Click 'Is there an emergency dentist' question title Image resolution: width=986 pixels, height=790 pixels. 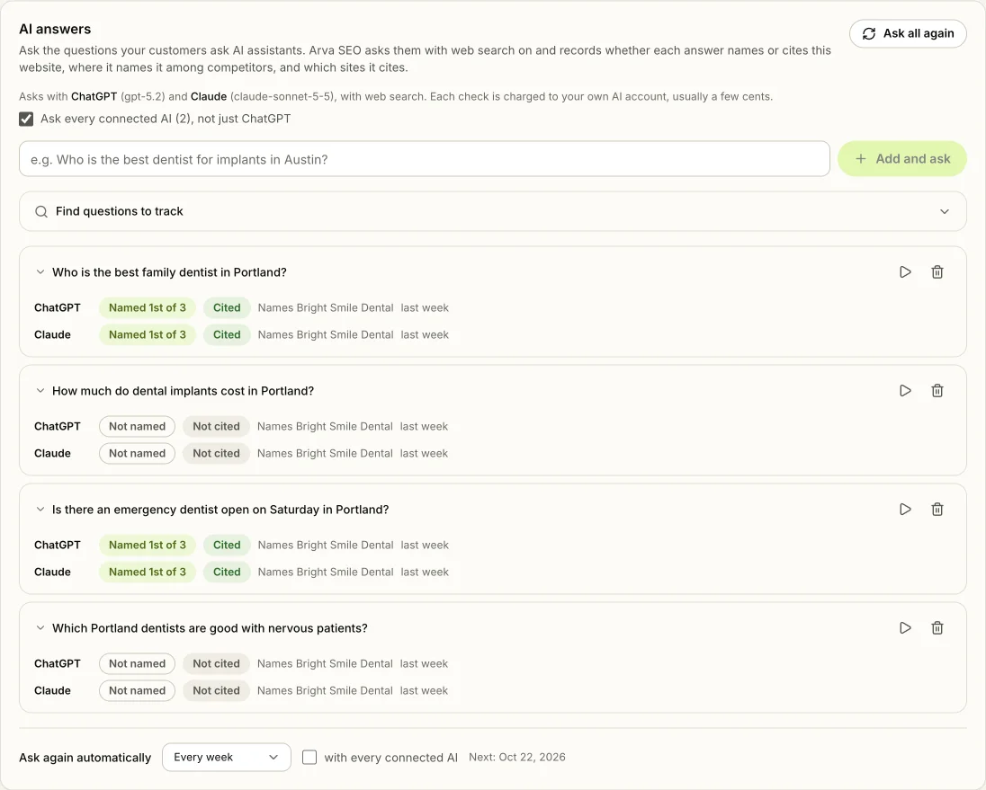220,510
